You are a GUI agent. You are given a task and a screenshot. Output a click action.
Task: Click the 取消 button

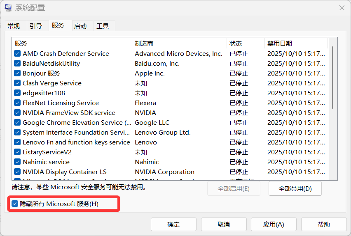pyautogui.click(x=224, y=225)
